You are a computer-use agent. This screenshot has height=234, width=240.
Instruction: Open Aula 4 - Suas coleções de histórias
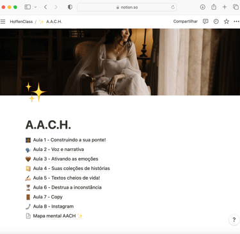pyautogui.click(x=72, y=168)
